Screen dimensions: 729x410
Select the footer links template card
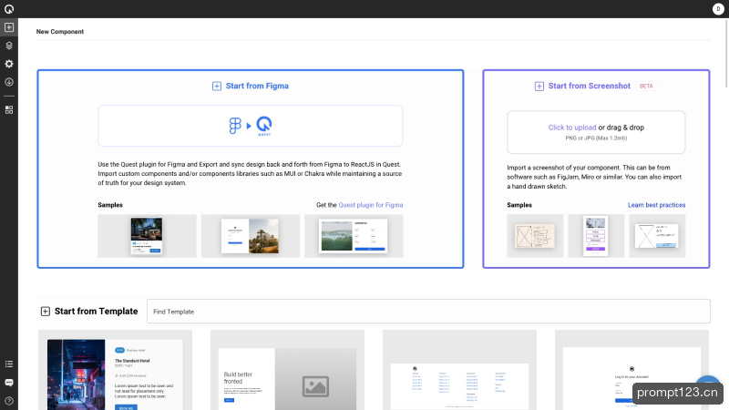[x=459, y=370]
